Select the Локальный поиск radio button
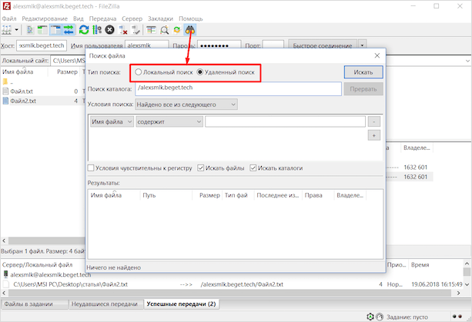This screenshot has height=322, width=472. pyautogui.click(x=139, y=72)
